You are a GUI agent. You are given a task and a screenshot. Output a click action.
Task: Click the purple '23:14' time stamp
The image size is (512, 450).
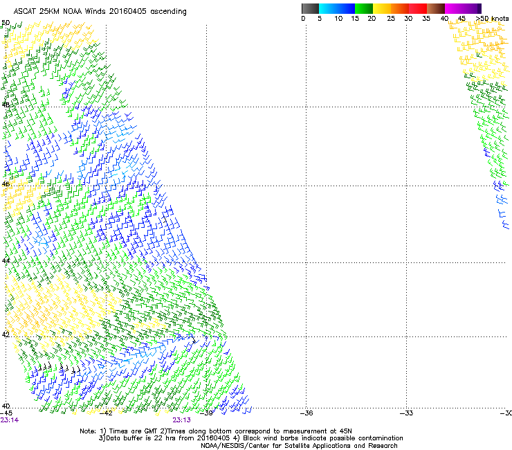coord(10,420)
